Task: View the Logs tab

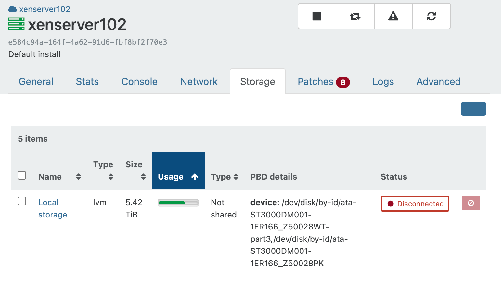Action: pyautogui.click(x=383, y=82)
